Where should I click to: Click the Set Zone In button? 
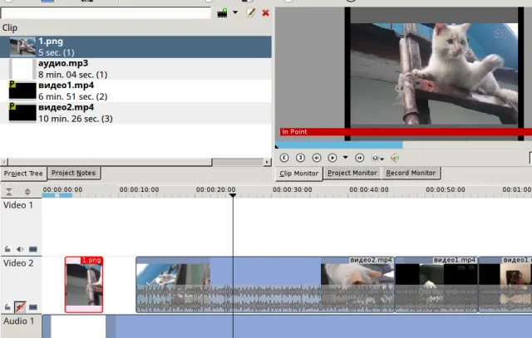(x=284, y=158)
